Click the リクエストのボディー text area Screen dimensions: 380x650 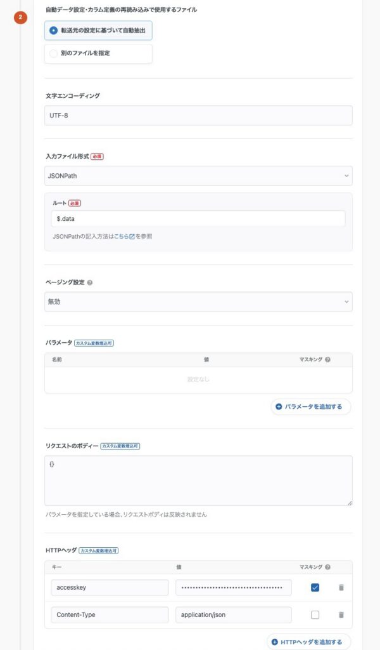click(198, 481)
